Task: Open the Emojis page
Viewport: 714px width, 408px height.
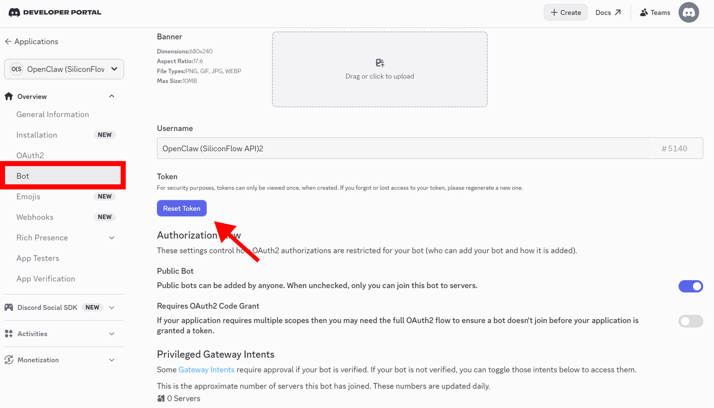Action: (28, 196)
